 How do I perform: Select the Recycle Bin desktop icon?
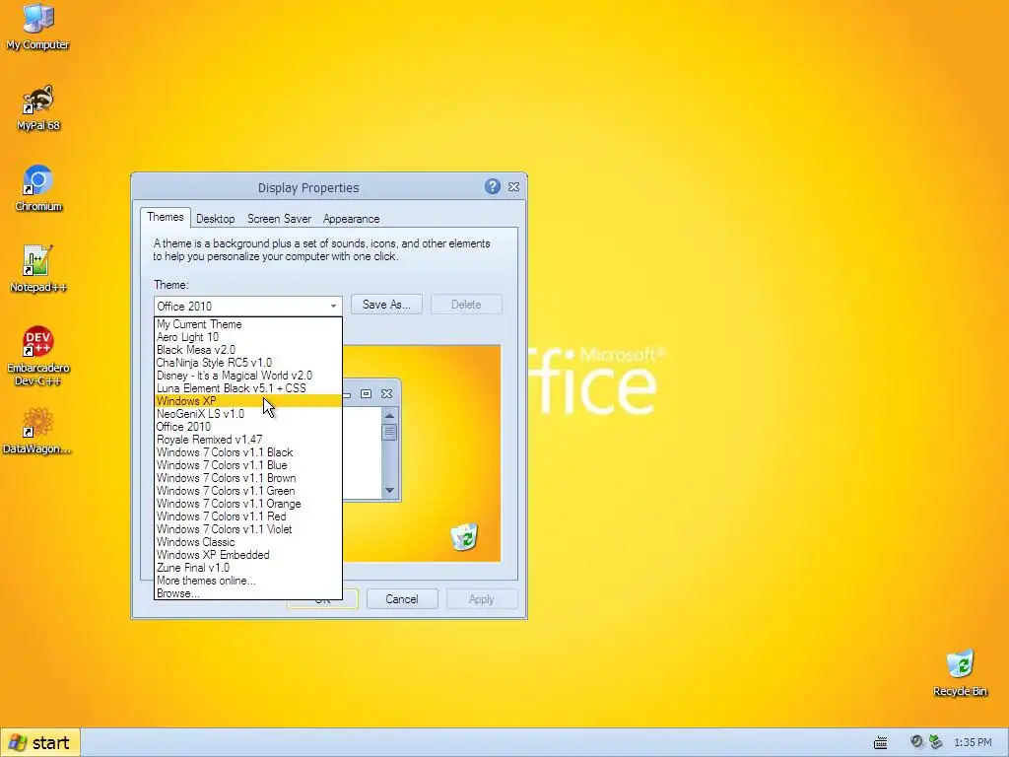pos(960,673)
